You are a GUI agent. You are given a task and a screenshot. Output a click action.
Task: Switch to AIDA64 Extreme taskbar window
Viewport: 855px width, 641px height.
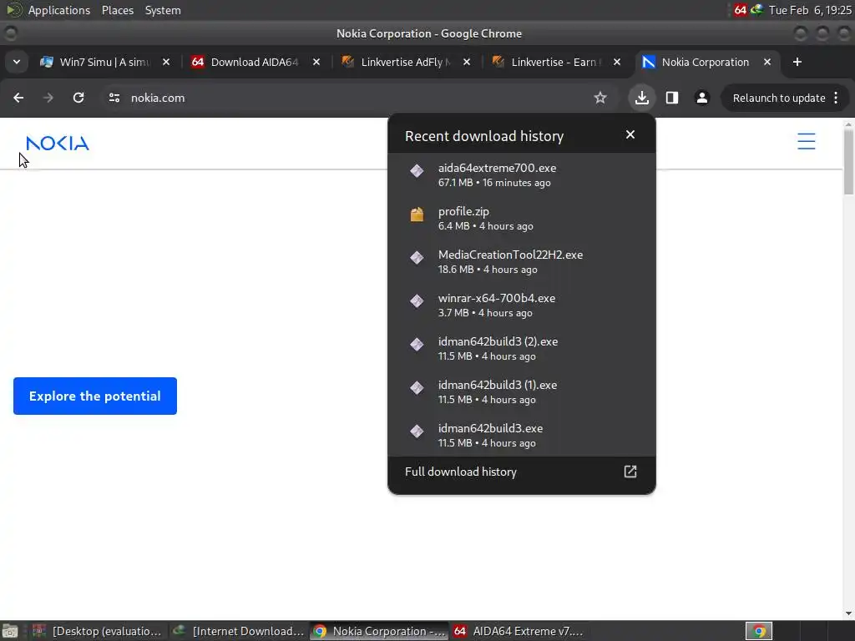(x=519, y=631)
